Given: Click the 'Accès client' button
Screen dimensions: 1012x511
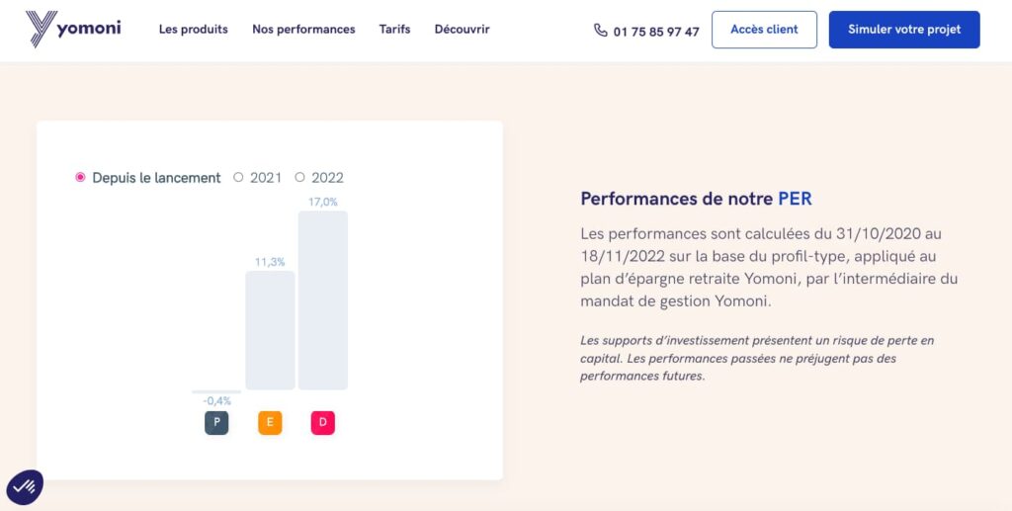Looking at the screenshot, I should click(764, 30).
